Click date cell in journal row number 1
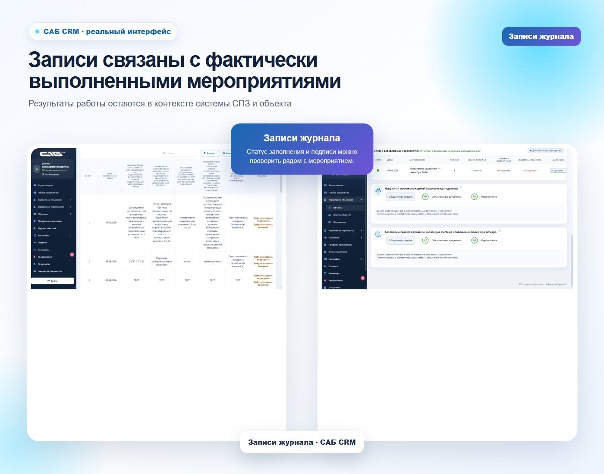604x474 pixels. (x=111, y=223)
